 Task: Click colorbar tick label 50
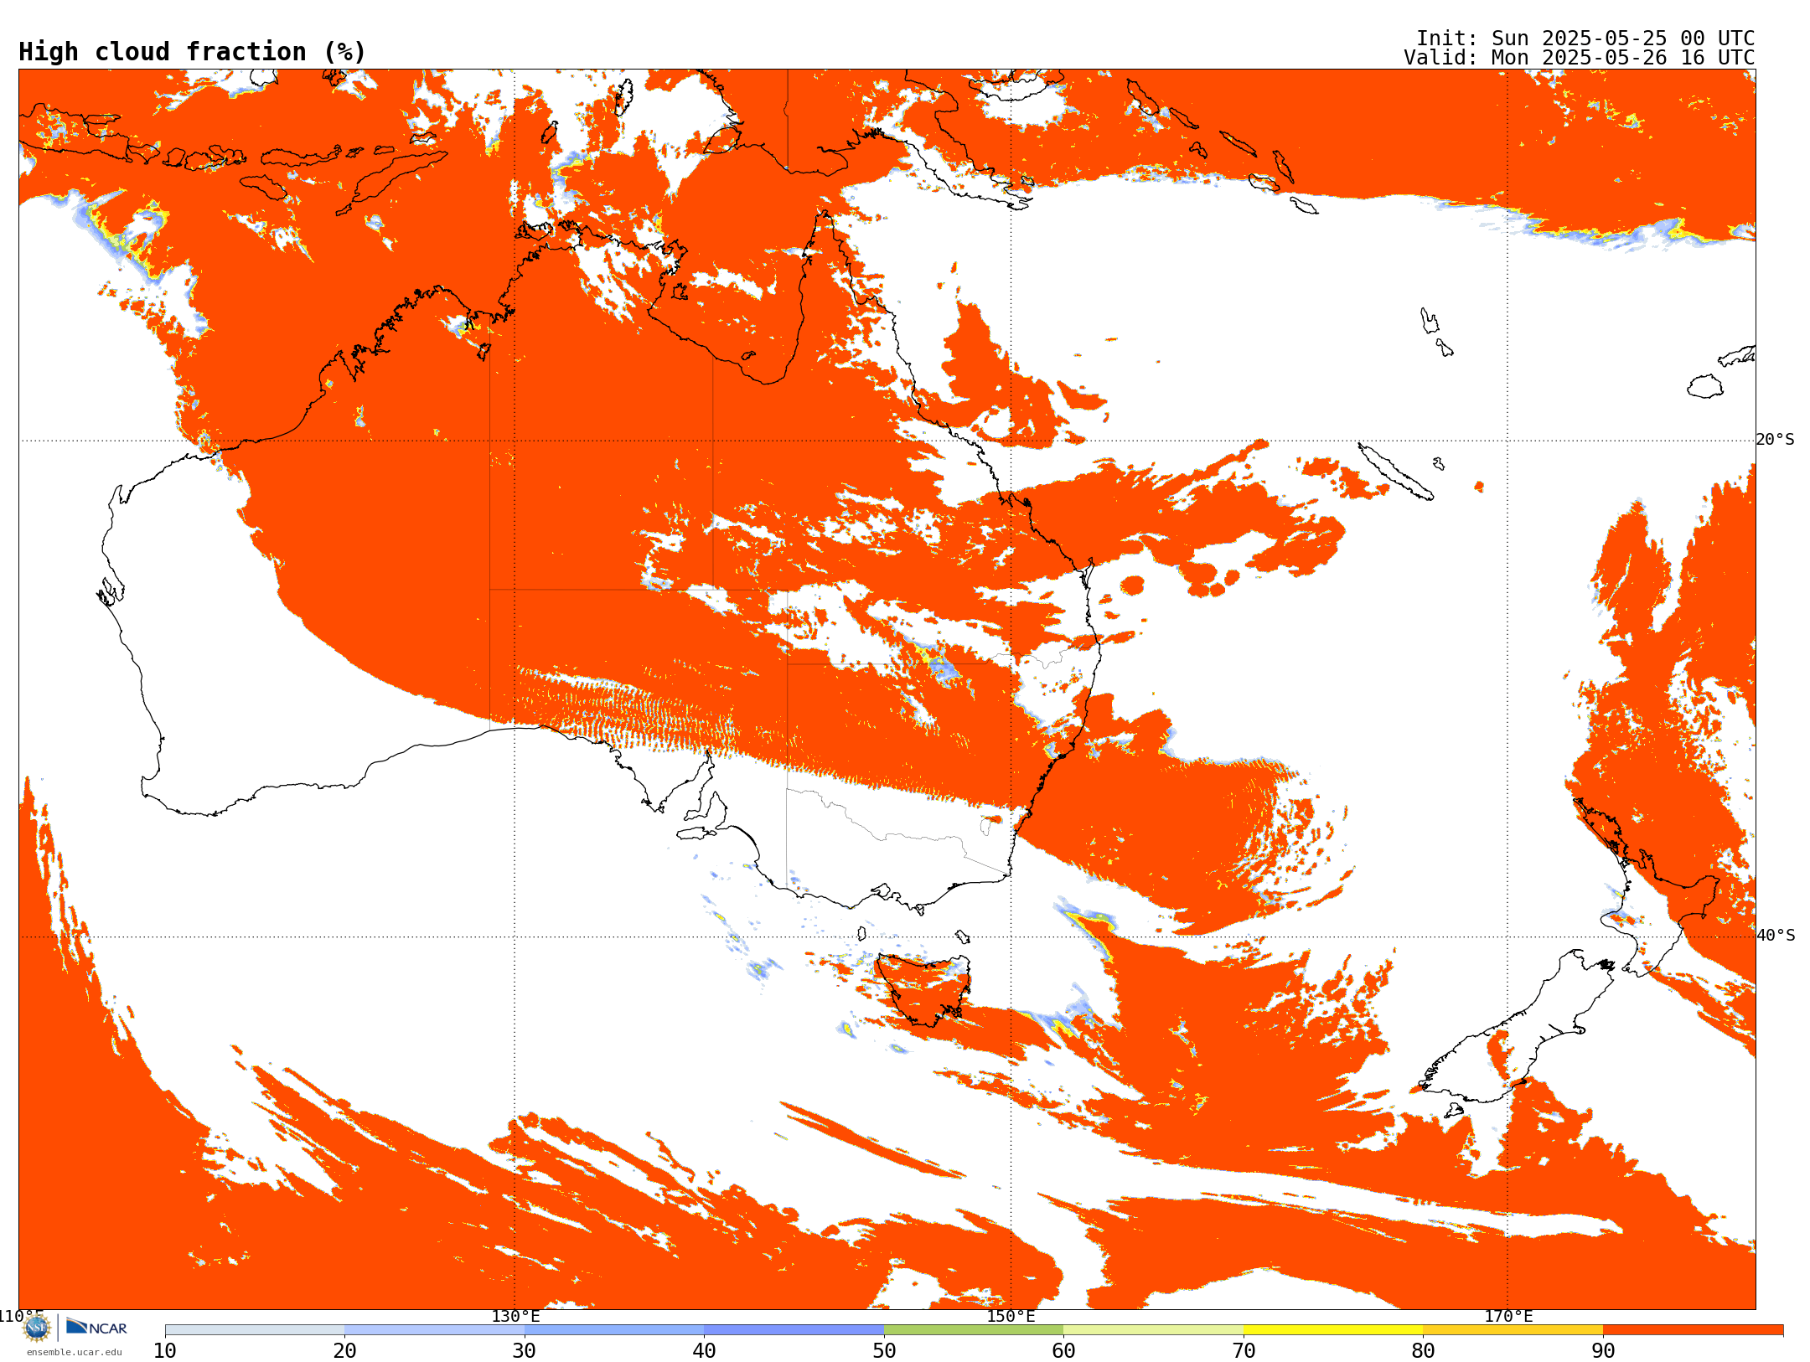tap(884, 1351)
